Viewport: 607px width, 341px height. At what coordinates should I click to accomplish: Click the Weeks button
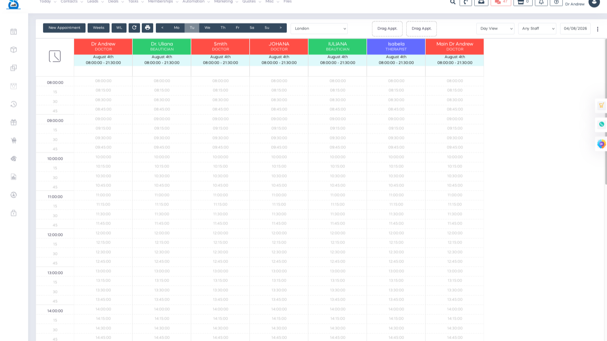click(98, 28)
